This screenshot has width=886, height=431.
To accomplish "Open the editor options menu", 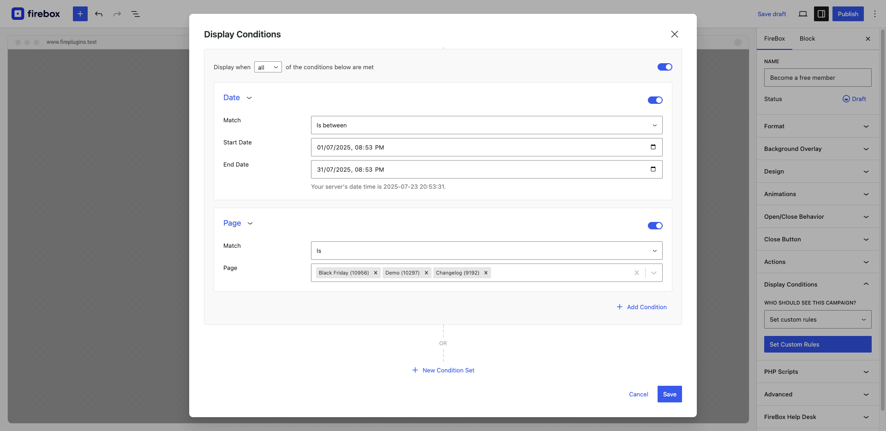I will [x=875, y=14].
